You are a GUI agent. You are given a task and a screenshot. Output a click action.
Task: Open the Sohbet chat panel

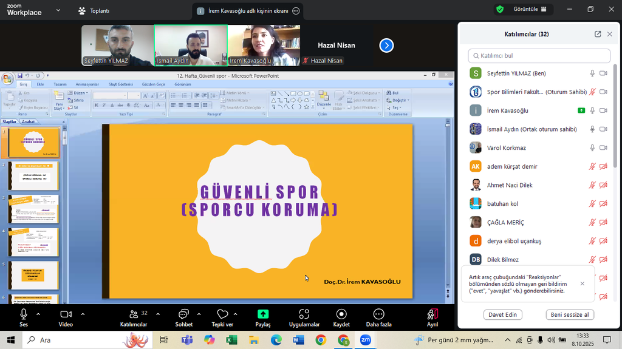pyautogui.click(x=183, y=314)
